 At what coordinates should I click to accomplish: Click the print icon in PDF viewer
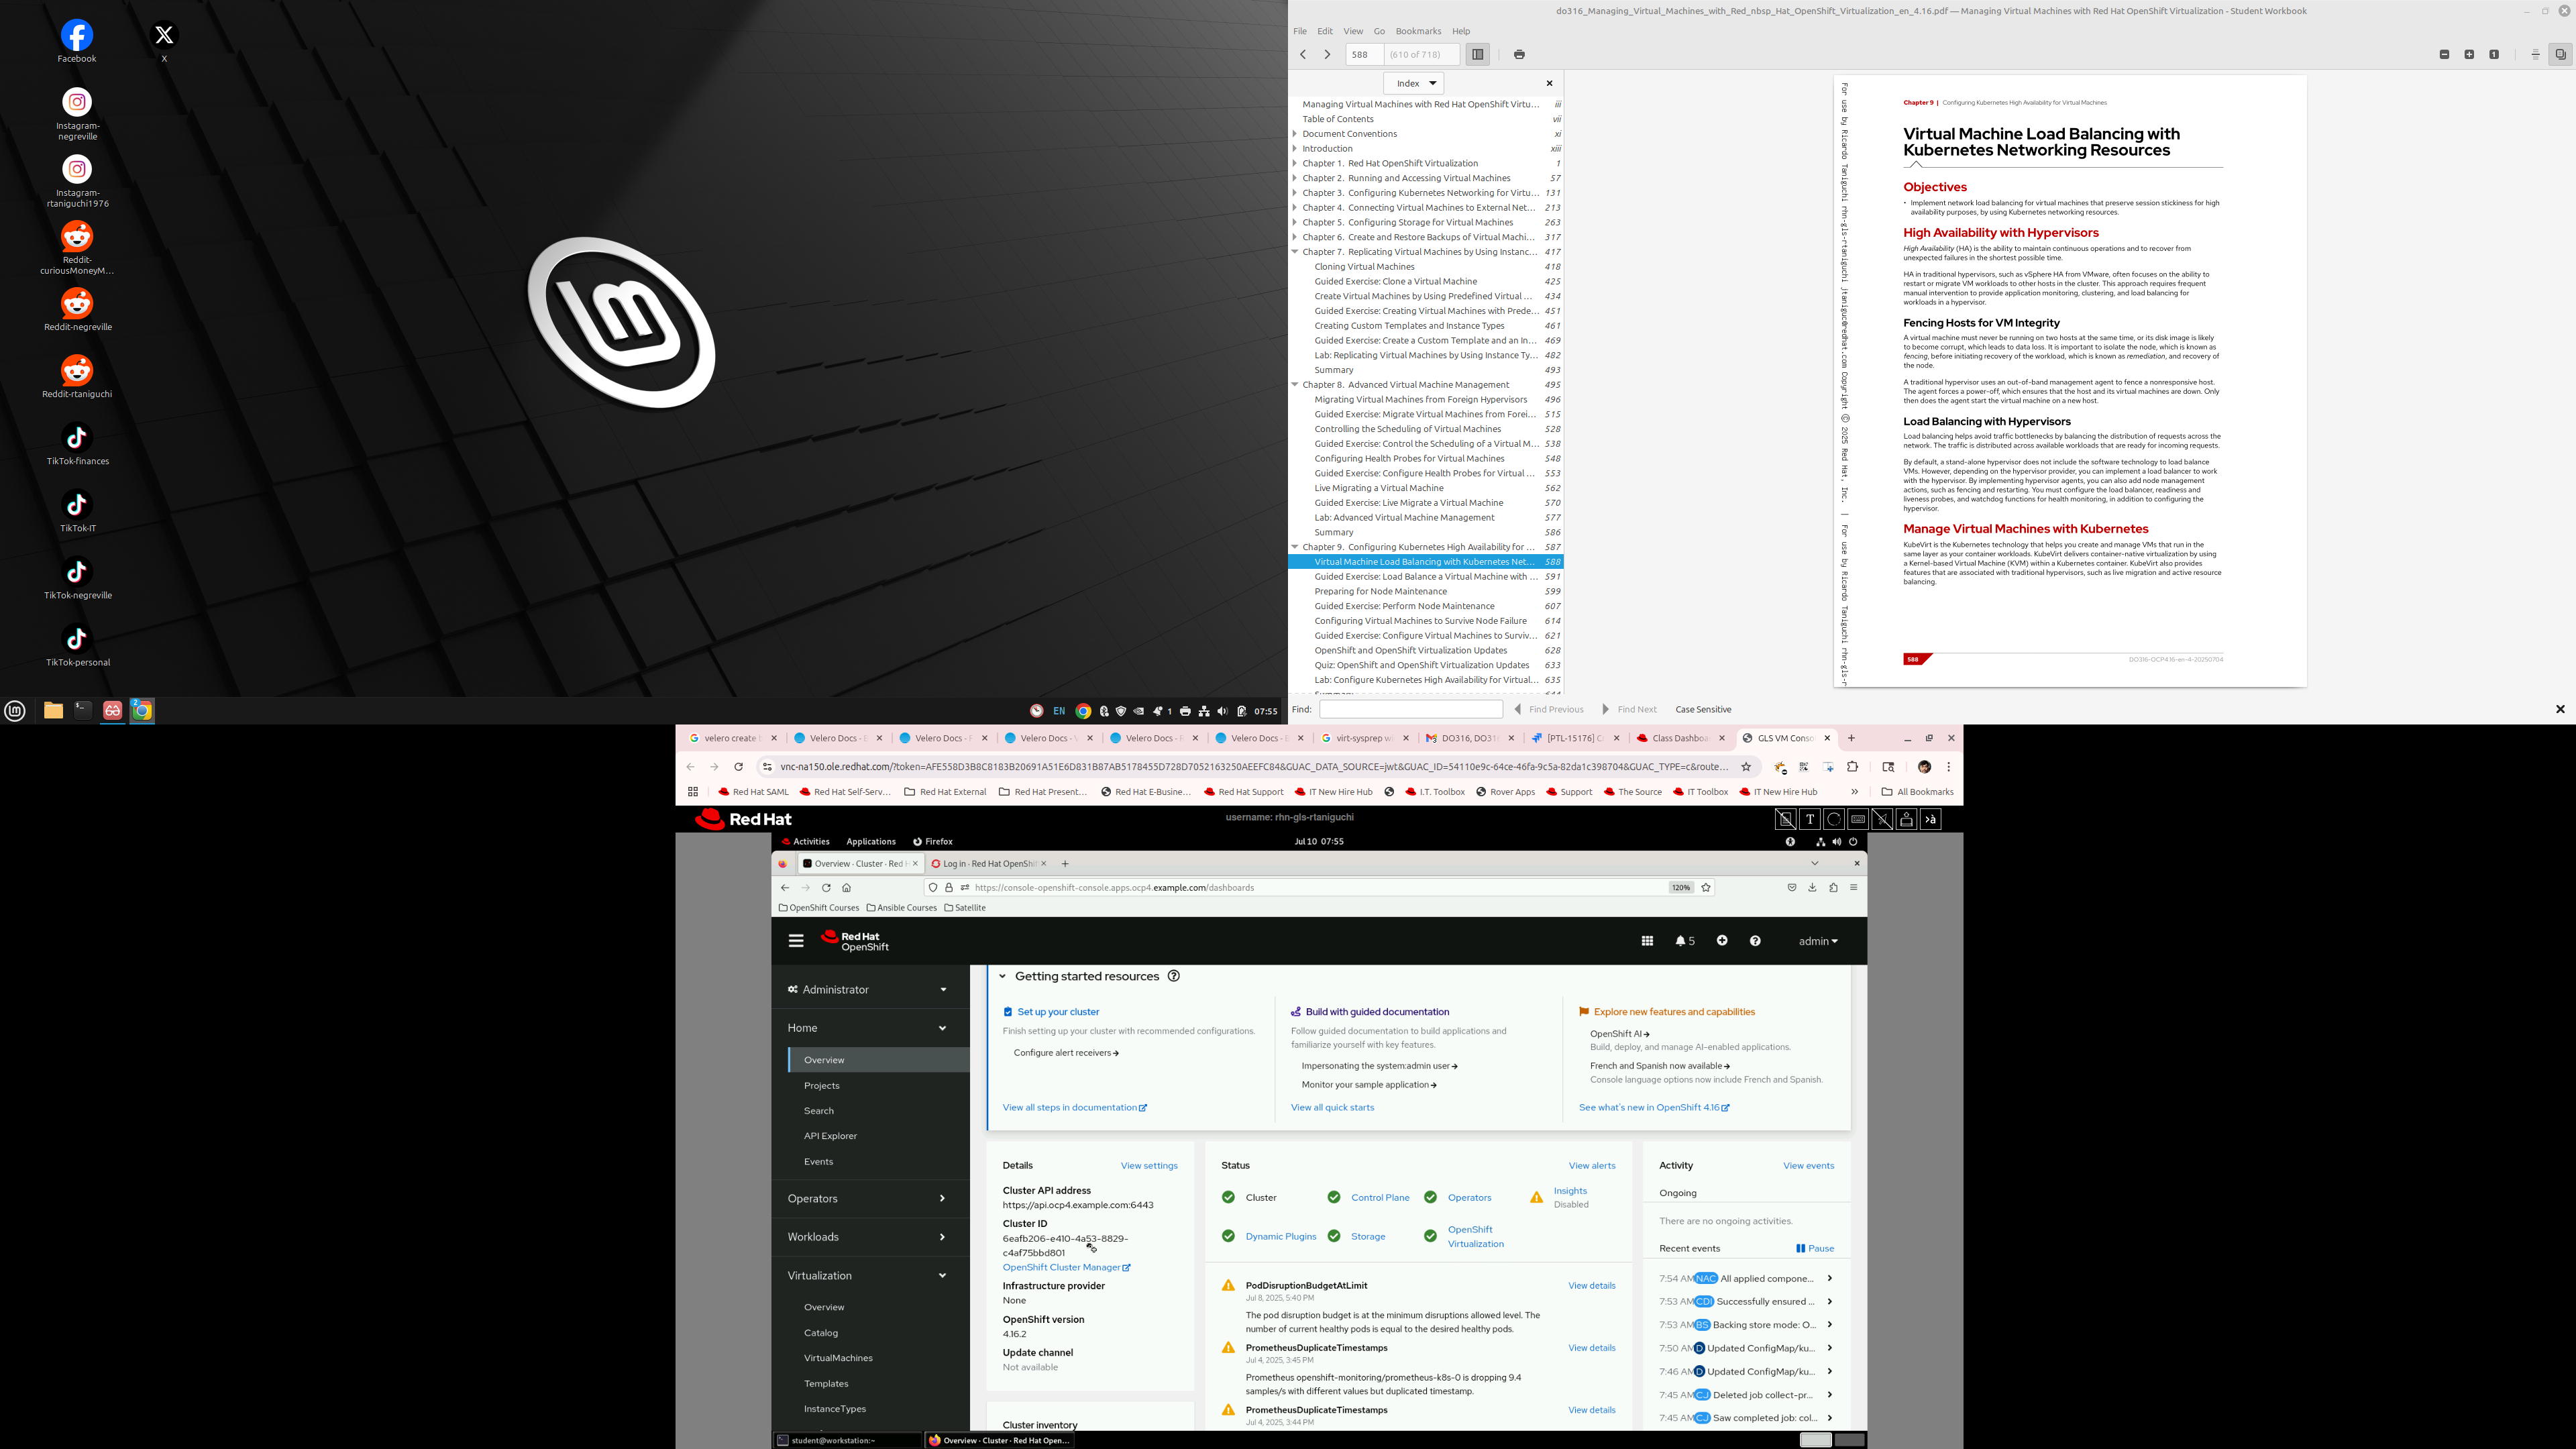pos(1519,54)
